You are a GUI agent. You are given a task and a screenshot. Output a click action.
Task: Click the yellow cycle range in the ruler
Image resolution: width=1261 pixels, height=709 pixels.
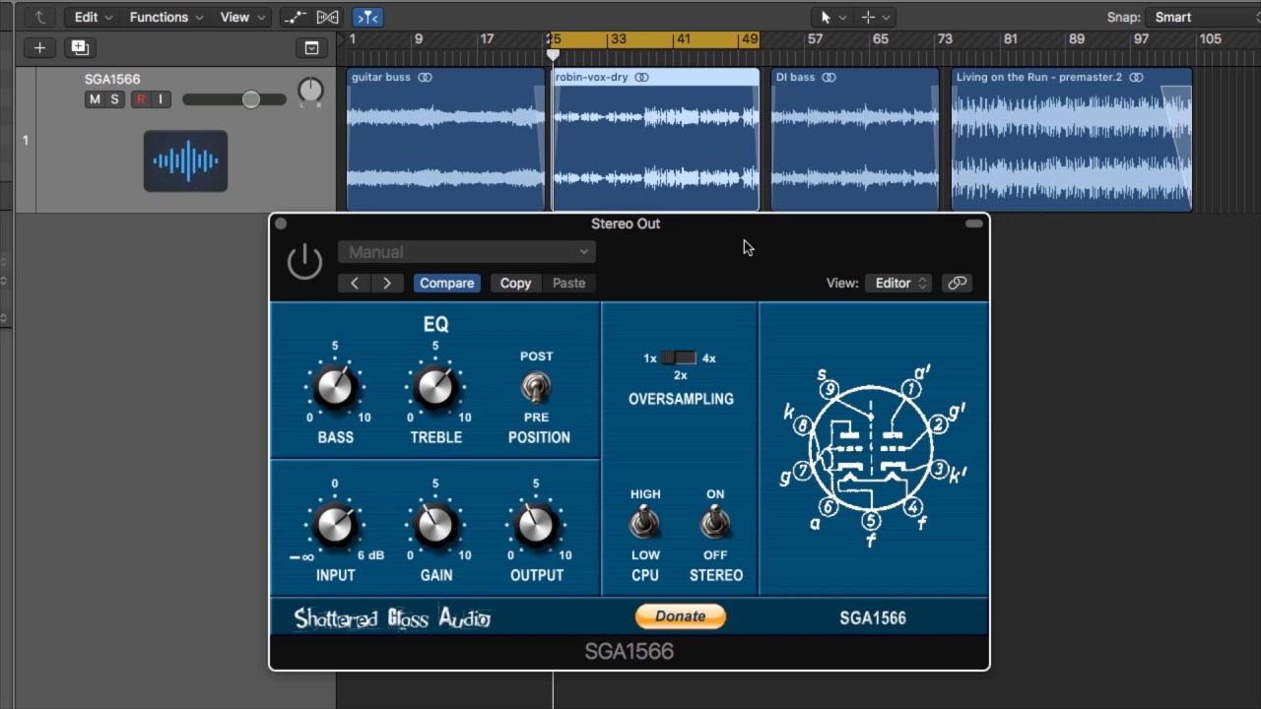click(x=654, y=39)
